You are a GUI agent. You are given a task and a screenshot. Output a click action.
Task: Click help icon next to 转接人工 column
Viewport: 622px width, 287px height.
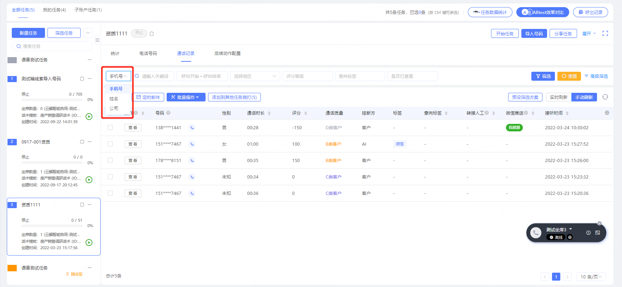click(x=487, y=113)
